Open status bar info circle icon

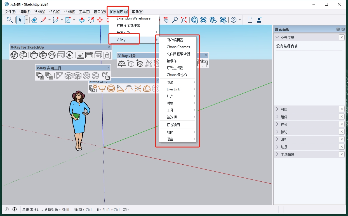tap(15, 209)
